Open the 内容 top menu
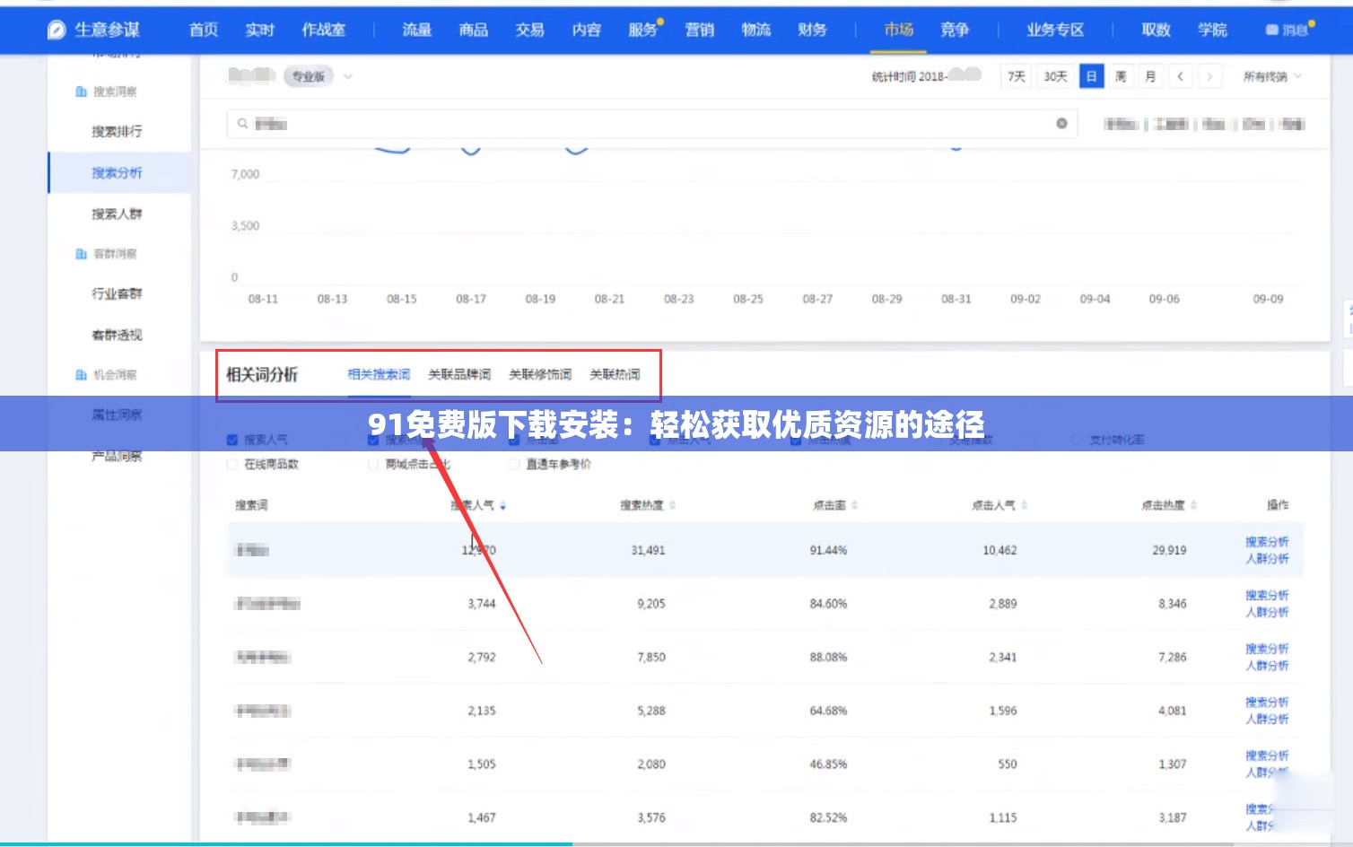 click(587, 30)
